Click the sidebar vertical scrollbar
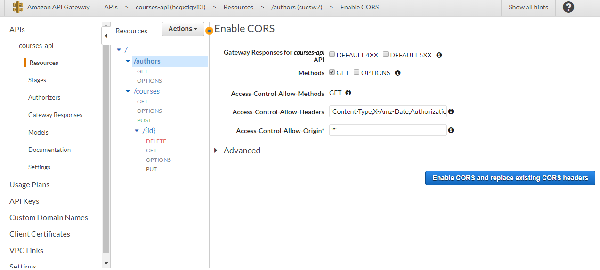Viewport: 600px width, 270px height. [106, 150]
